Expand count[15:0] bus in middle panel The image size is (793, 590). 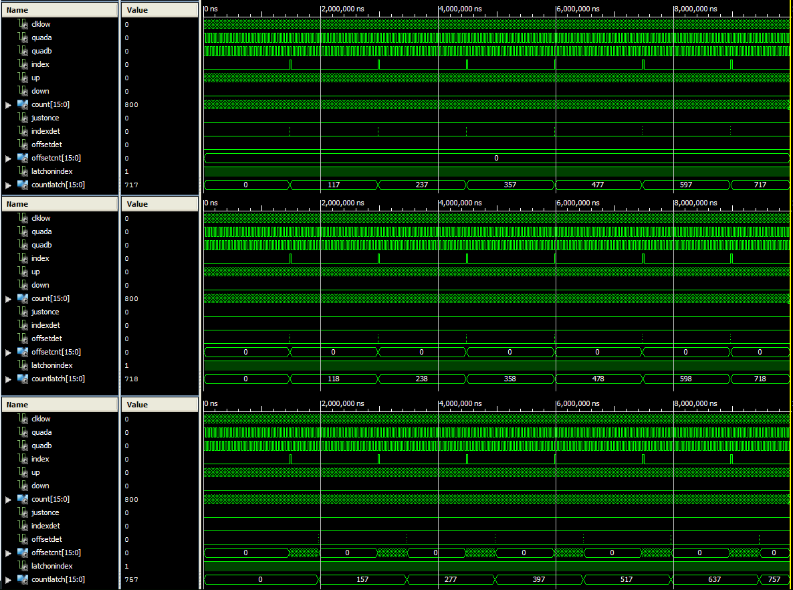pyautogui.click(x=8, y=298)
